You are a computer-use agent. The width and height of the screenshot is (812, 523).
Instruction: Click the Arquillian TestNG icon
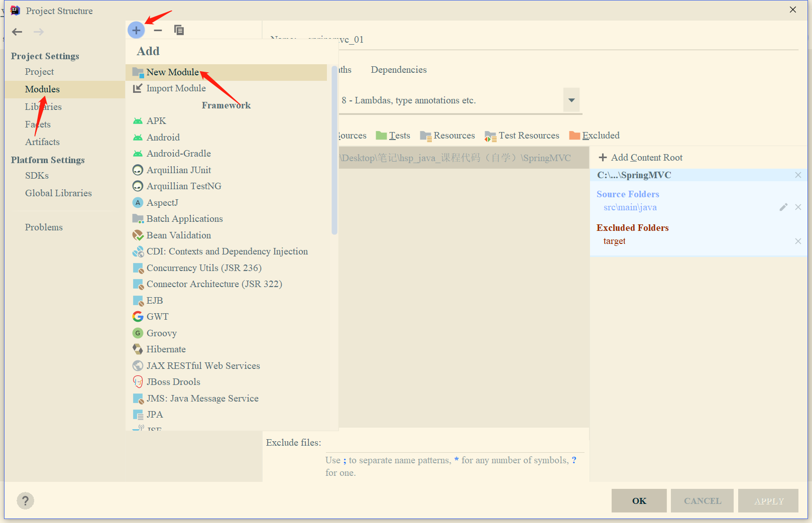pos(138,186)
